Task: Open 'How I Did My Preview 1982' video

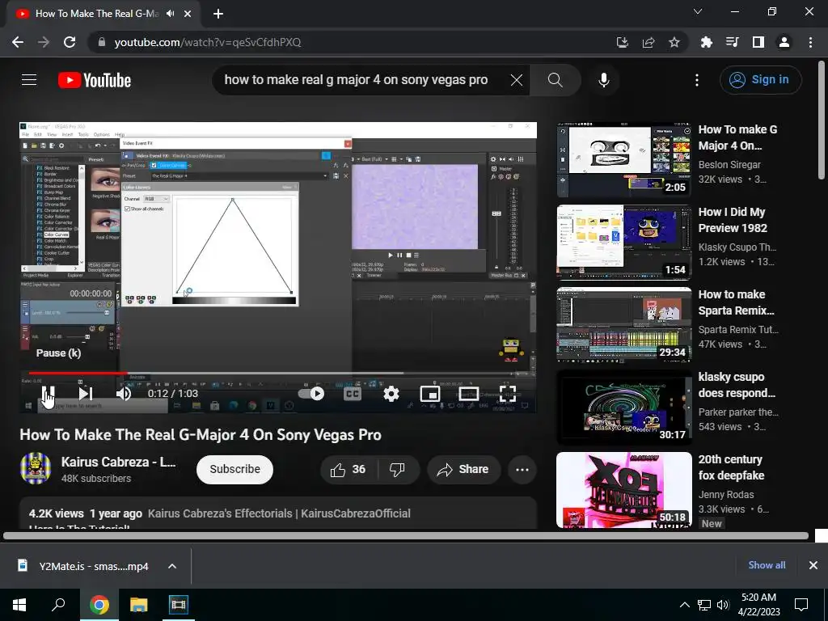Action: point(733,220)
